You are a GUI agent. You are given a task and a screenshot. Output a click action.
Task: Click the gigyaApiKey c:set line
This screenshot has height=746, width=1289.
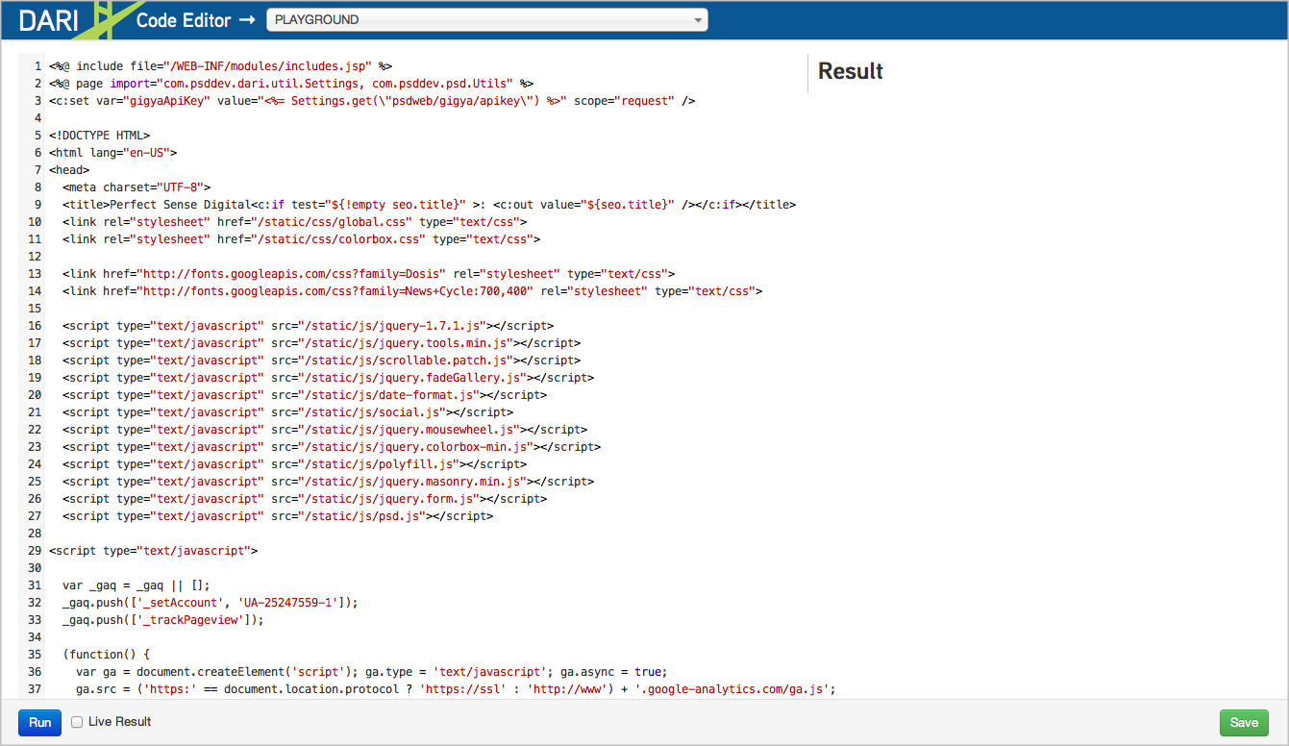coord(372,101)
